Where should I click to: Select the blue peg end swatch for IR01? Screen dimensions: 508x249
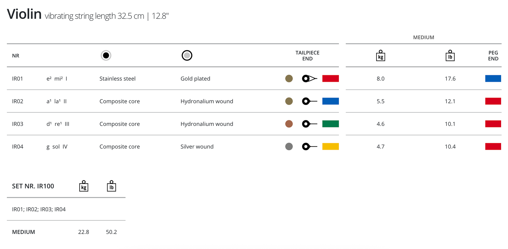coord(493,79)
